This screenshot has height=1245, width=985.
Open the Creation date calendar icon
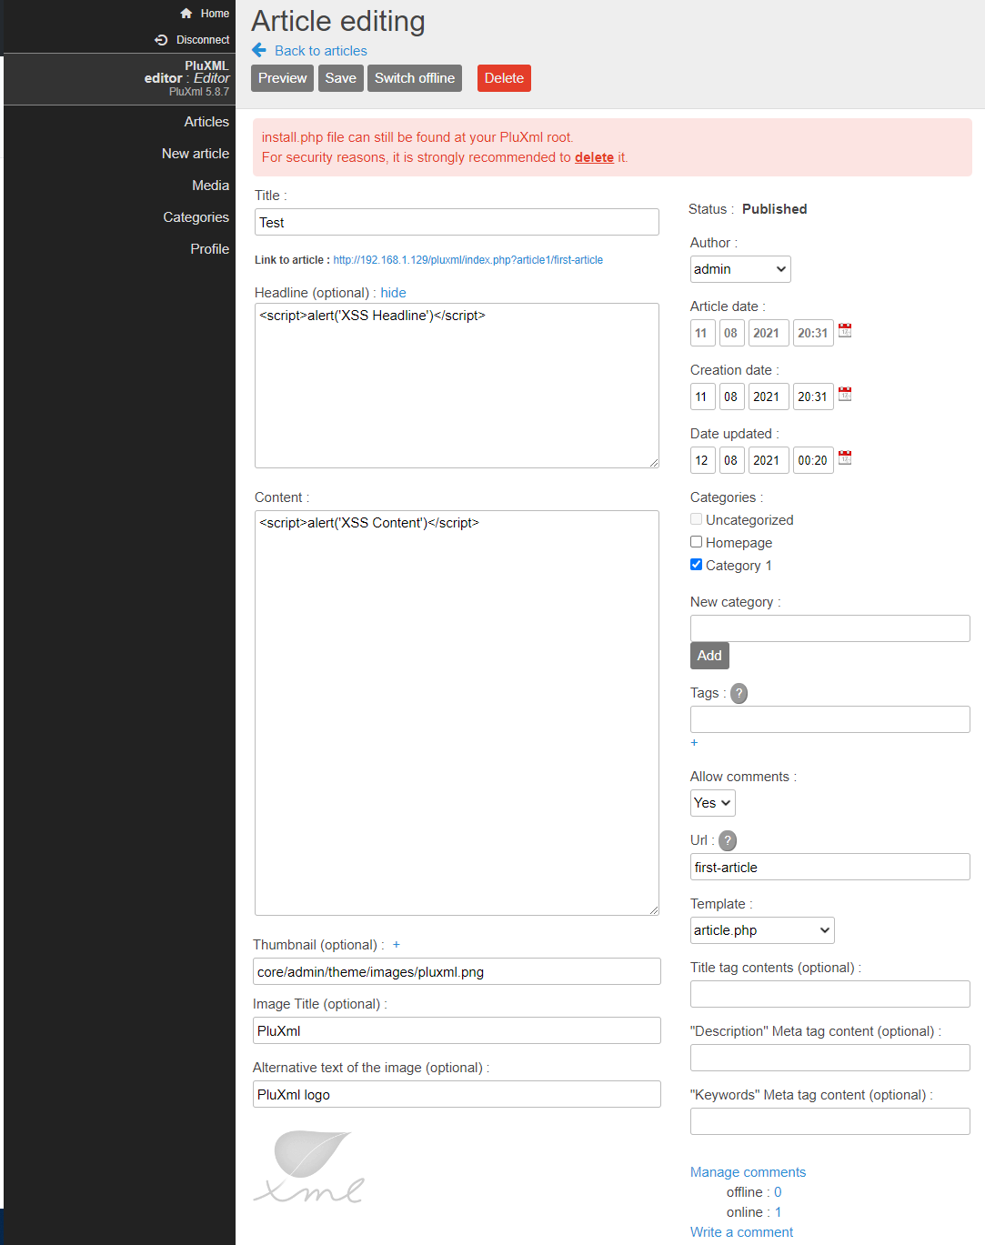(x=845, y=395)
